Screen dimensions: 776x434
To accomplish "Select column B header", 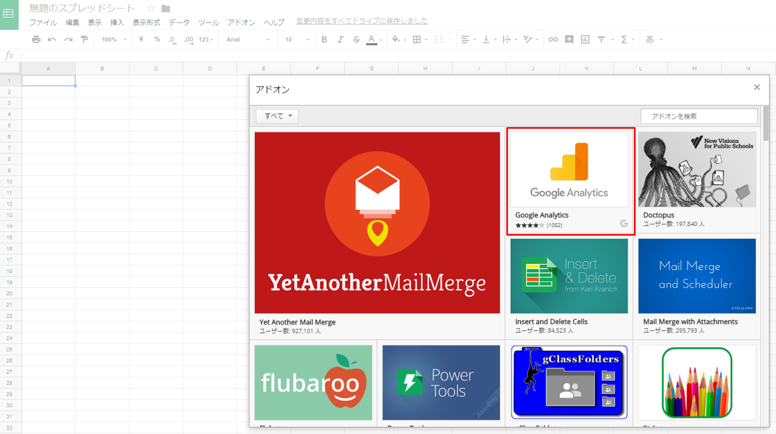I will coord(102,68).
